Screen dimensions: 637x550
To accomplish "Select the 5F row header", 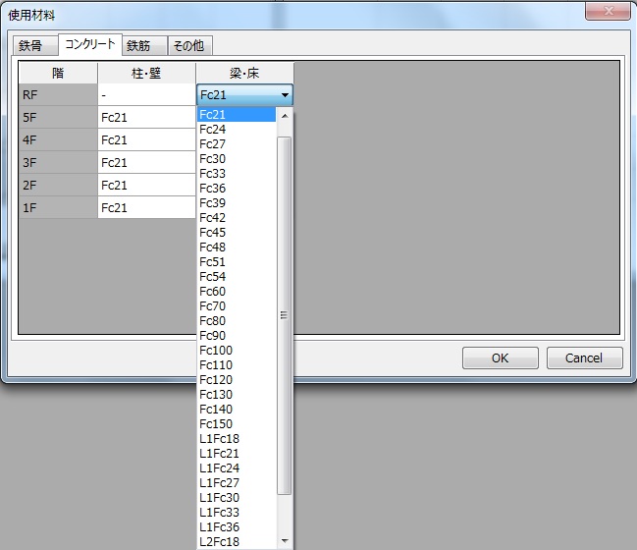I will coord(58,118).
